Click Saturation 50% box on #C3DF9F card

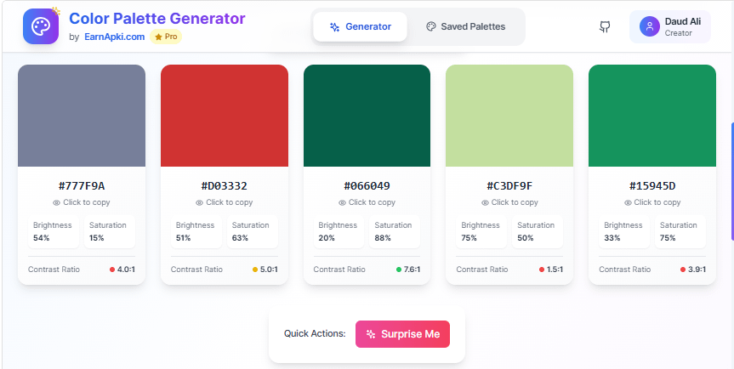pos(538,231)
